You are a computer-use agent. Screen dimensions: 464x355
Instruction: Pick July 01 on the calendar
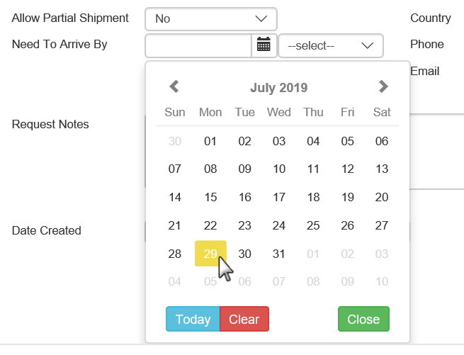click(x=210, y=141)
